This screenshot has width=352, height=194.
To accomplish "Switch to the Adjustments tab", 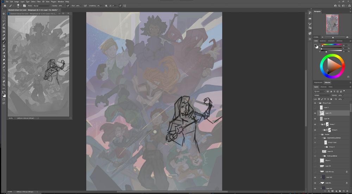I will [318, 83].
